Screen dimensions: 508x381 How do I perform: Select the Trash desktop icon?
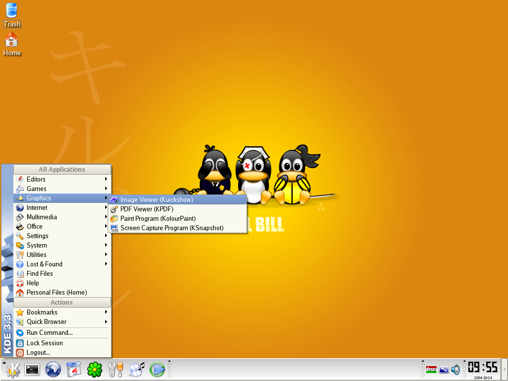coord(12,15)
